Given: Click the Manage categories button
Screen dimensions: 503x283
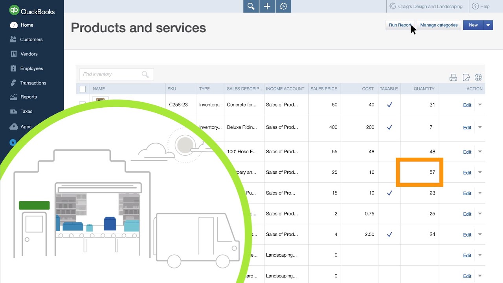Looking at the screenshot, I should (439, 25).
